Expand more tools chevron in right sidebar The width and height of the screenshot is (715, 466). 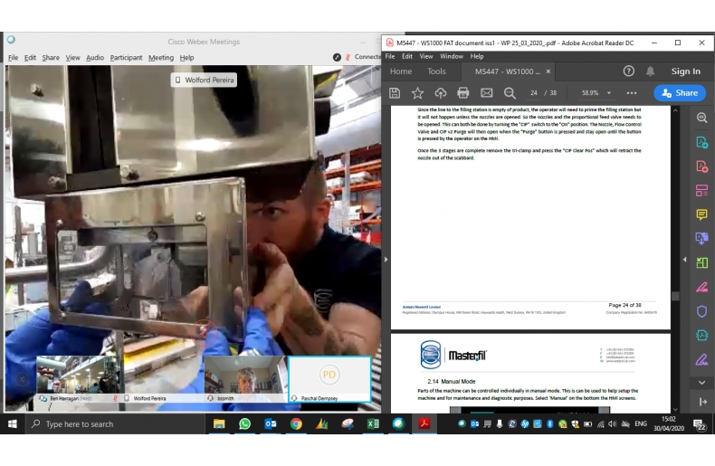click(x=701, y=383)
